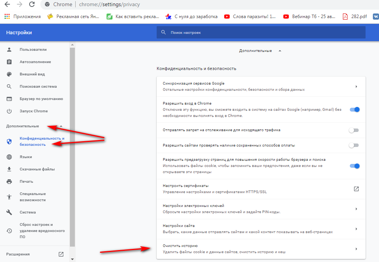Screen dimensions: 379x262
Task: Collapse the main Дополнительные section header
Action: [x=260, y=51]
